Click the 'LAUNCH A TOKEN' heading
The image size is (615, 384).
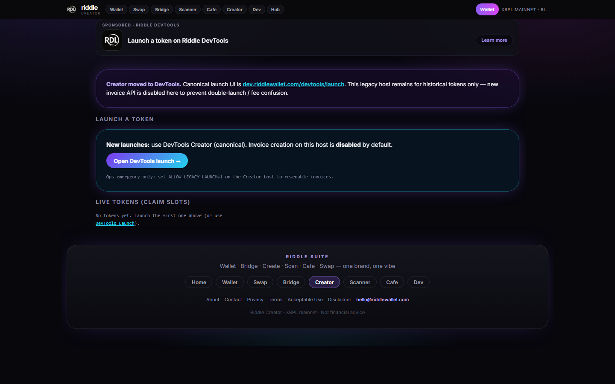click(125, 119)
